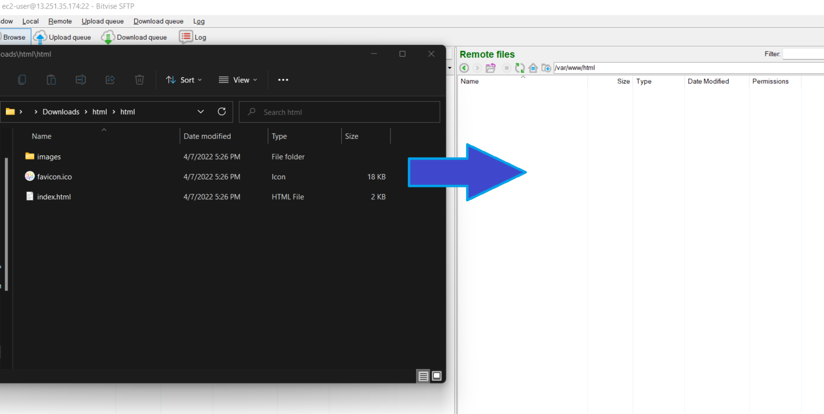Refresh the remote /var/www/html folder
The height and width of the screenshot is (414, 824).
[519, 67]
